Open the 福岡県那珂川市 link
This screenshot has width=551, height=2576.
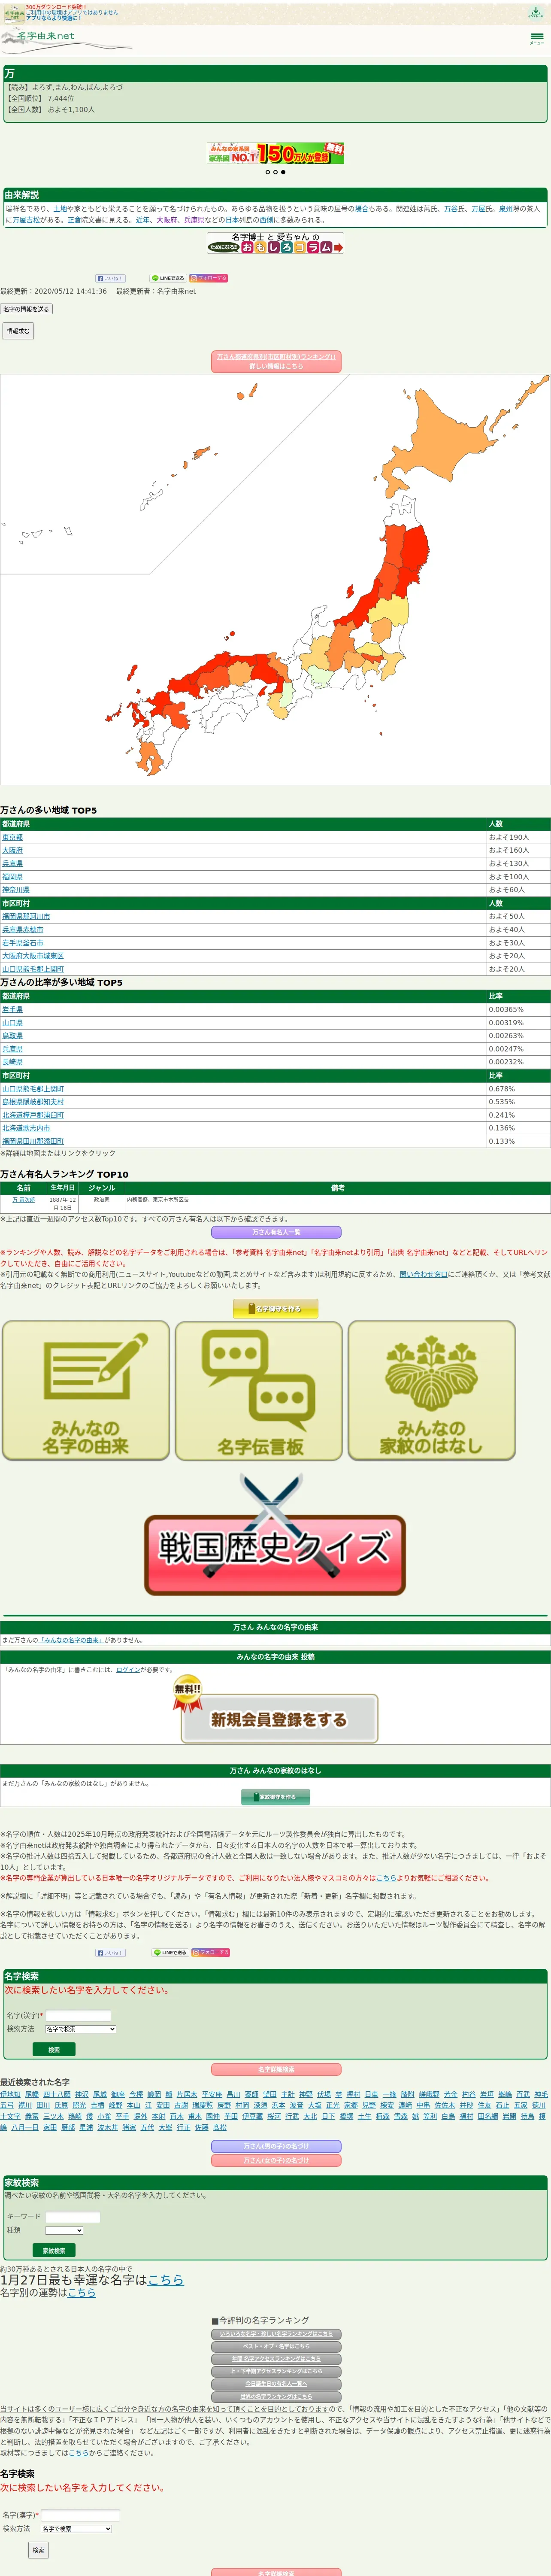tap(26, 916)
